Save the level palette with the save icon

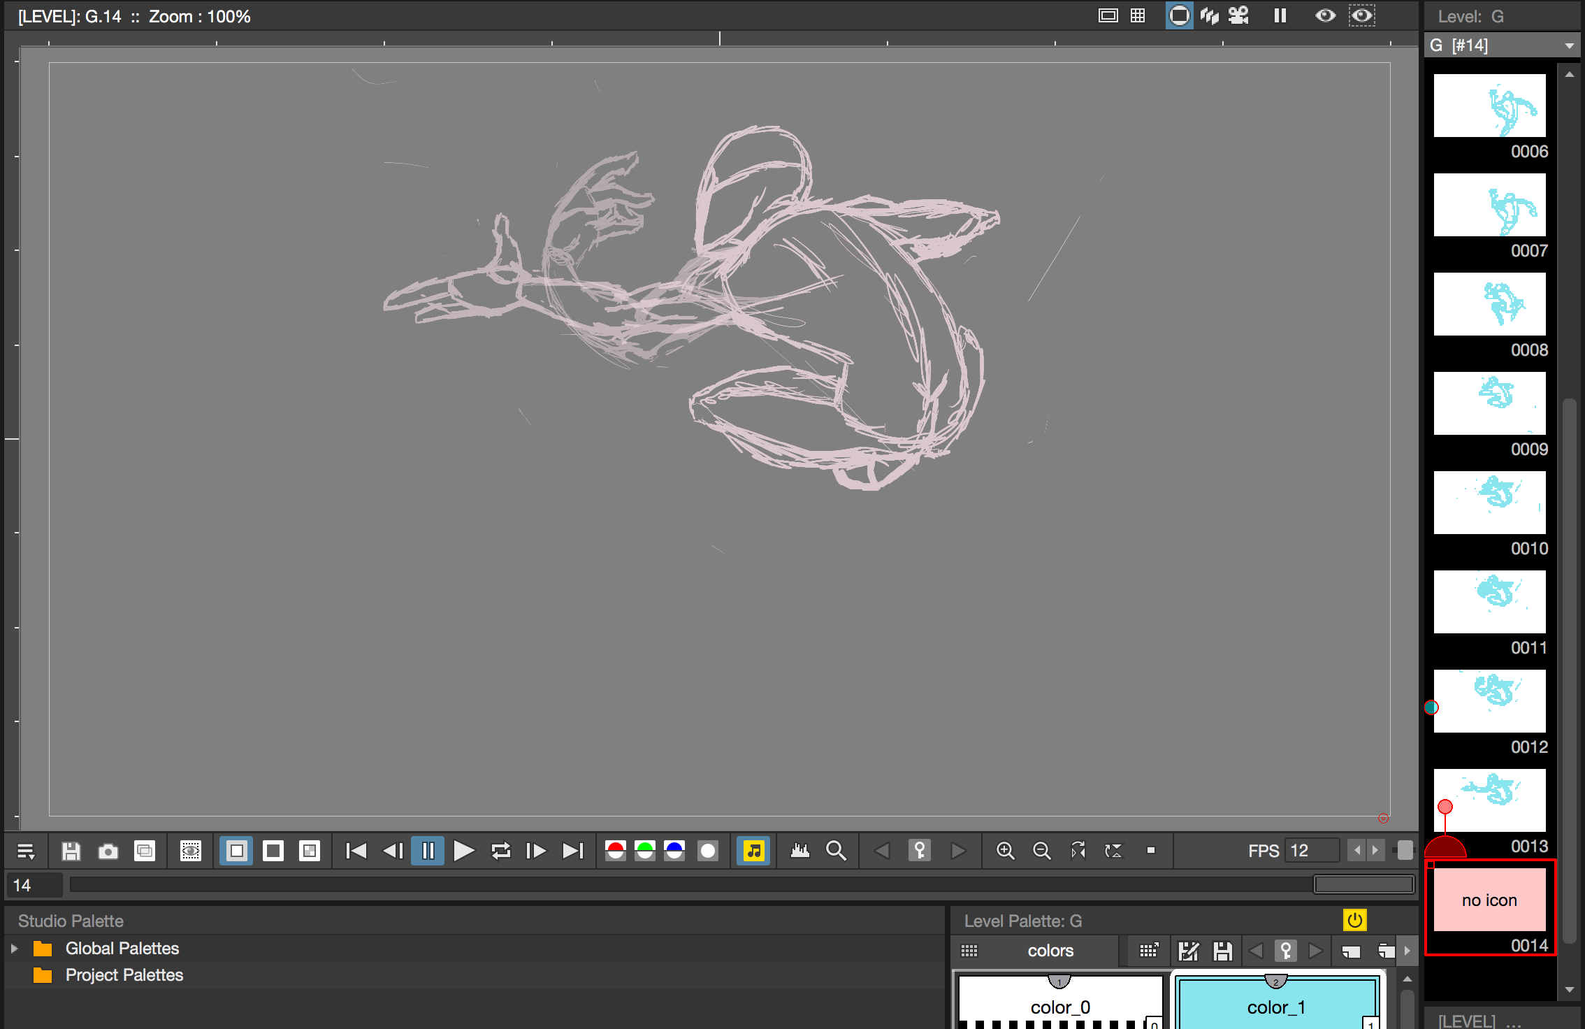[x=1222, y=951]
